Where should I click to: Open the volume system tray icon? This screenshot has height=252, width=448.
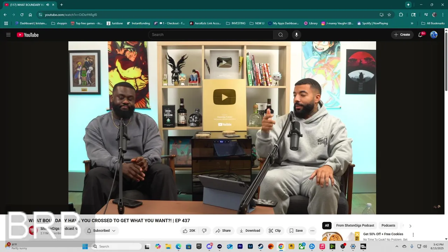point(425,246)
